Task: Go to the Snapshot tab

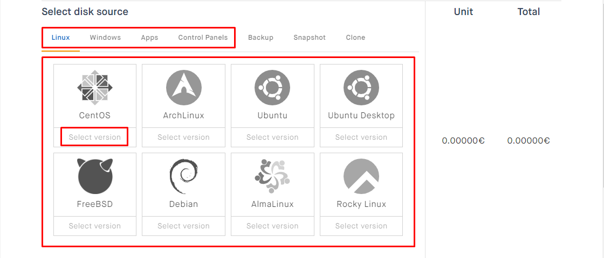Action: coord(310,38)
